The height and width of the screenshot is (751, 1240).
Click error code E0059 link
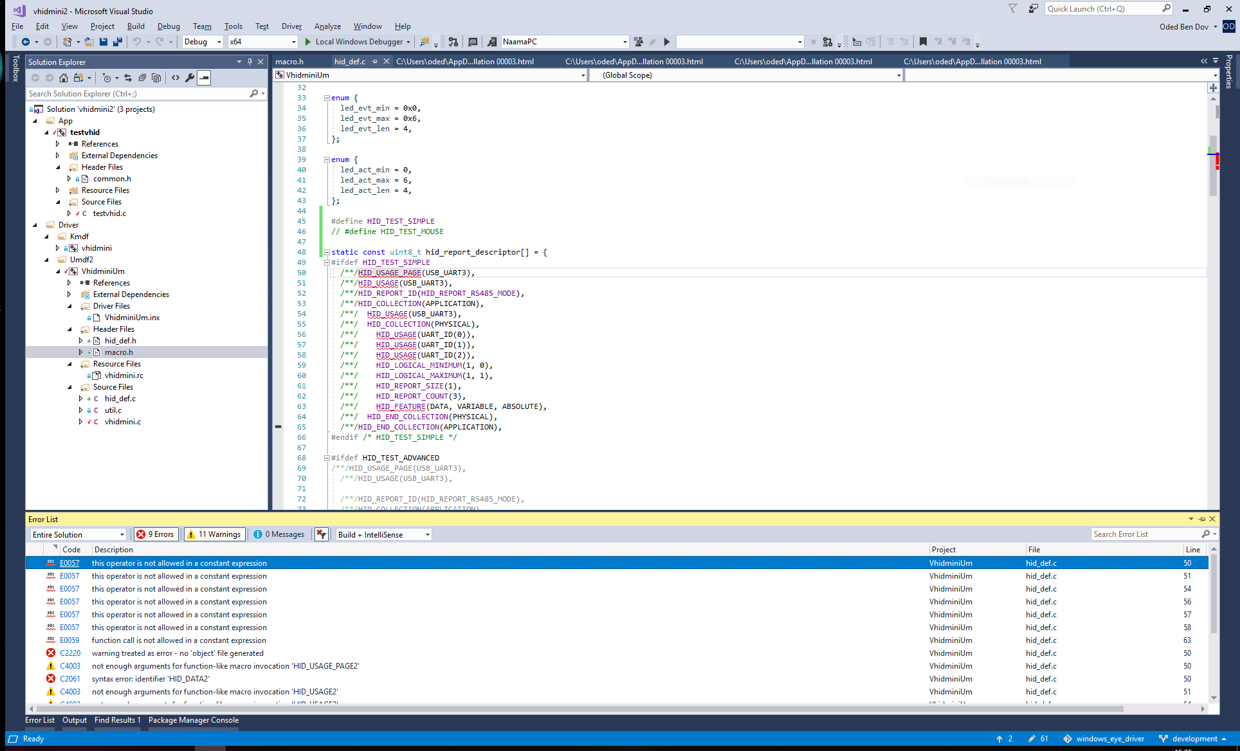coord(69,640)
